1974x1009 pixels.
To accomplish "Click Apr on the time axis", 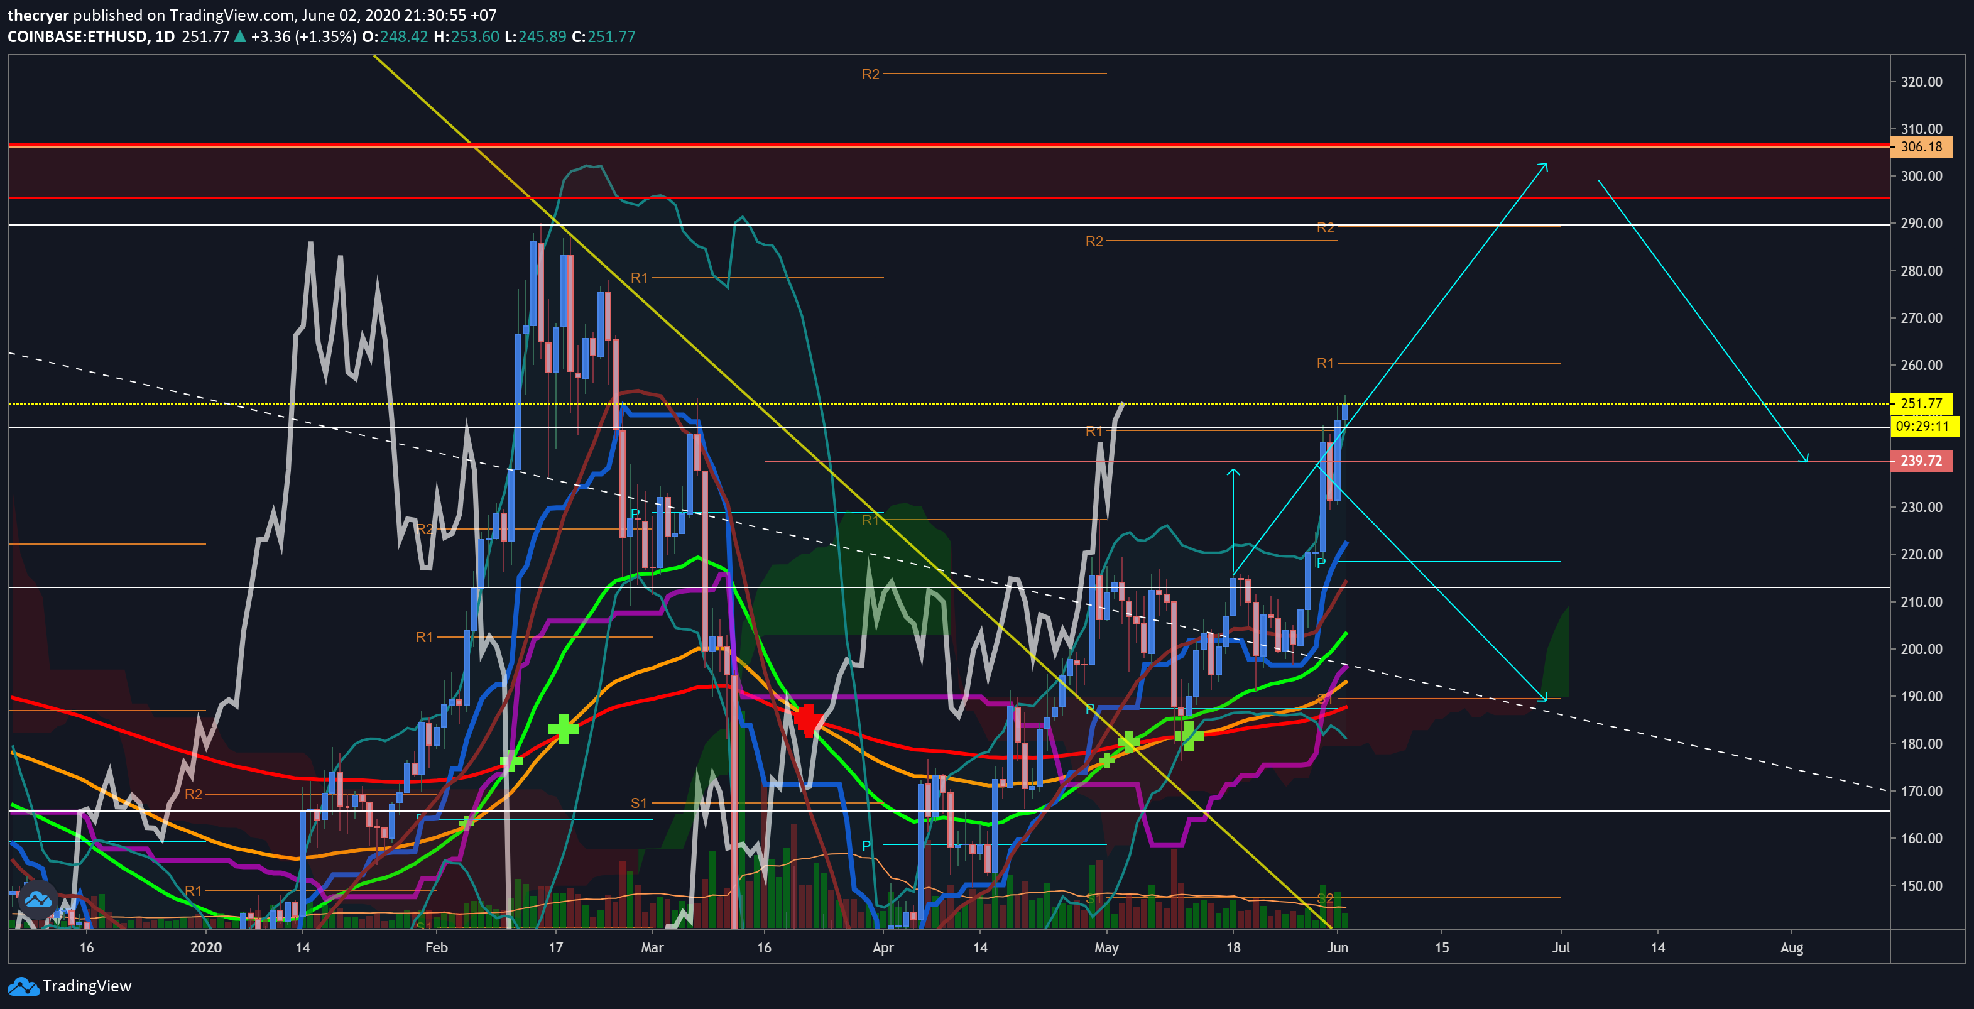I will pyautogui.click(x=883, y=947).
